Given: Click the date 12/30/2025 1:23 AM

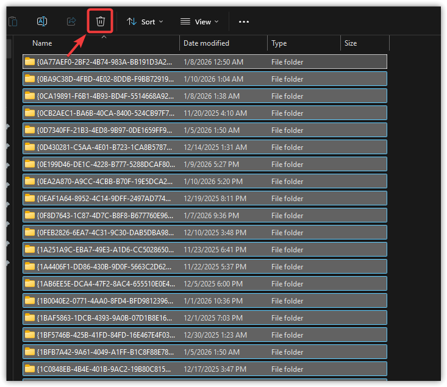Looking at the screenshot, I should click(215, 335).
